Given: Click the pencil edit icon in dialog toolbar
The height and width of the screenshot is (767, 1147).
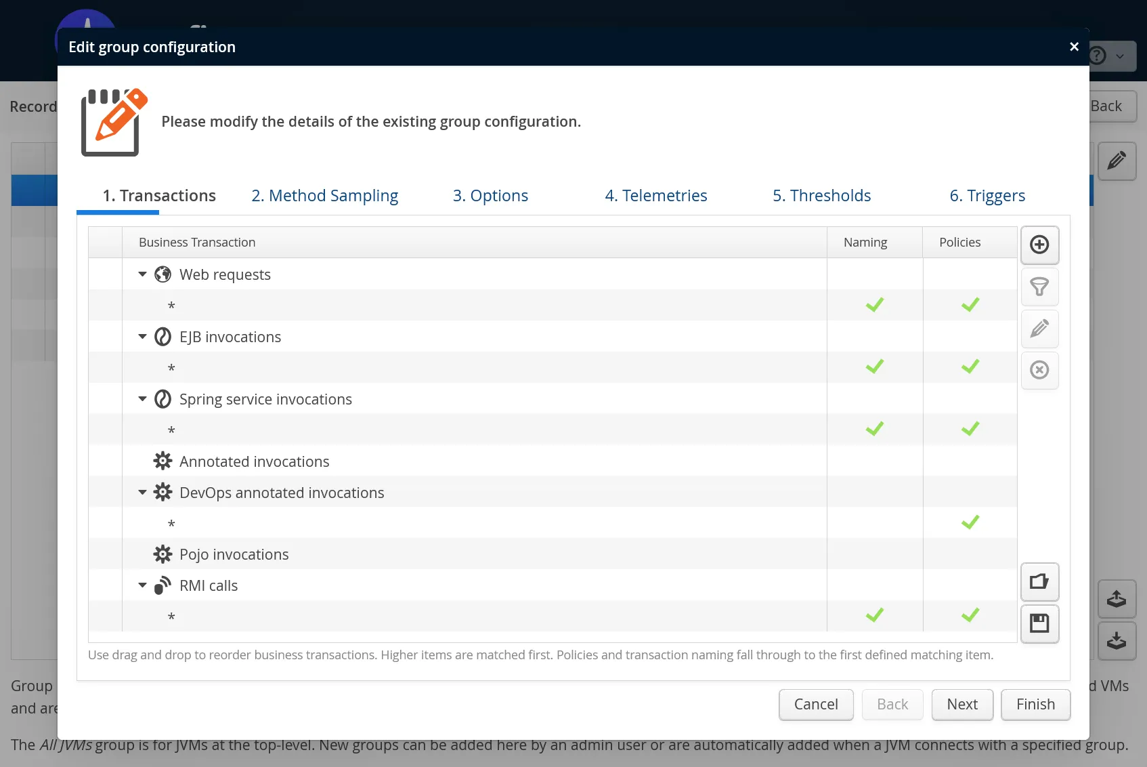Looking at the screenshot, I should [1039, 329].
